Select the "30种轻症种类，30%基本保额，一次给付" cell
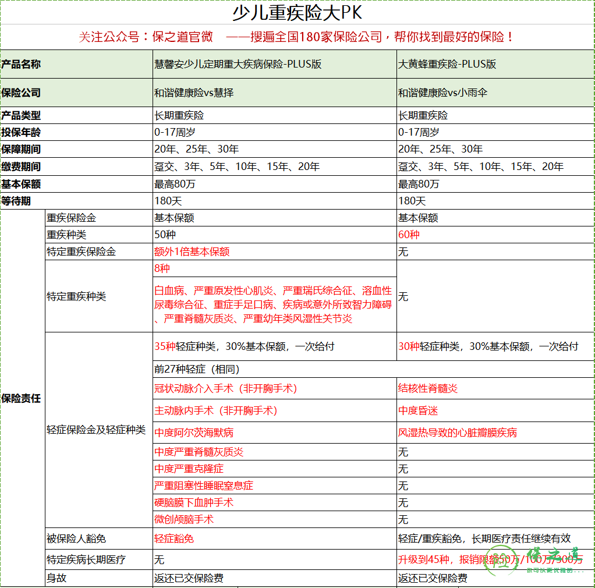The height and width of the screenshot is (588, 595). point(495,346)
